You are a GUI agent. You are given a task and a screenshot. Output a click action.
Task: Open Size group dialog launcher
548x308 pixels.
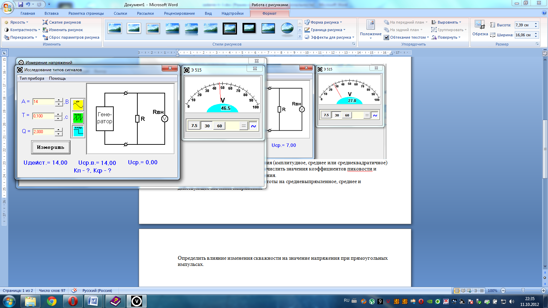(x=537, y=44)
